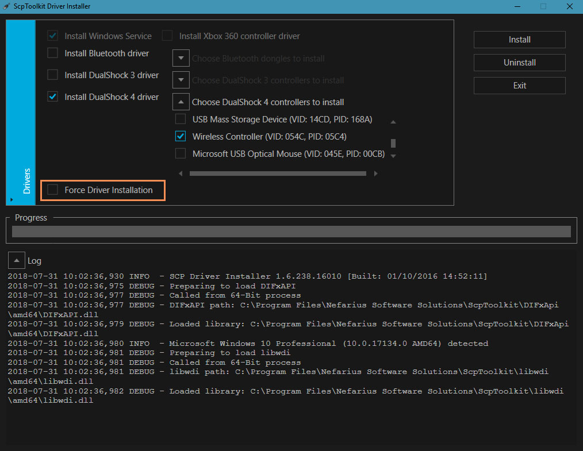
Task: Deselect Wireless Controller device checkbox
Action: point(181,137)
